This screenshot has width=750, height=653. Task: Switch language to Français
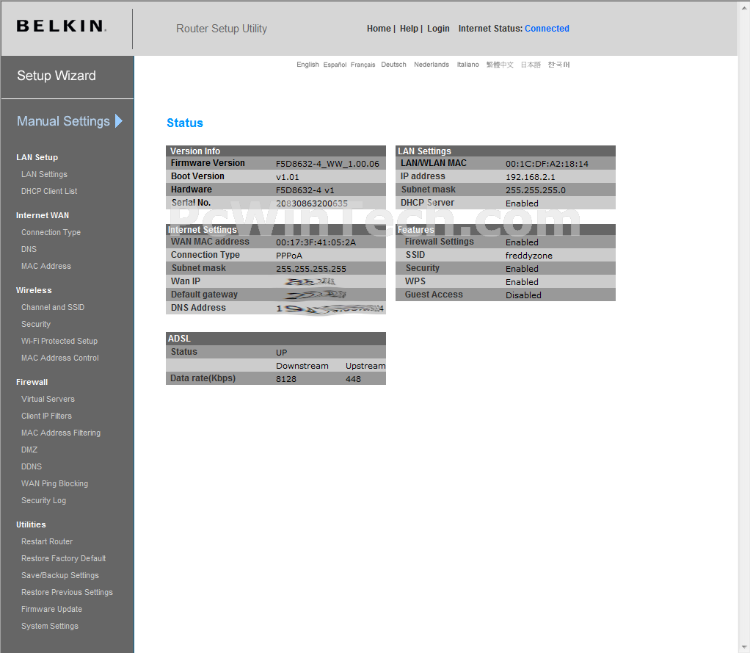(x=363, y=65)
